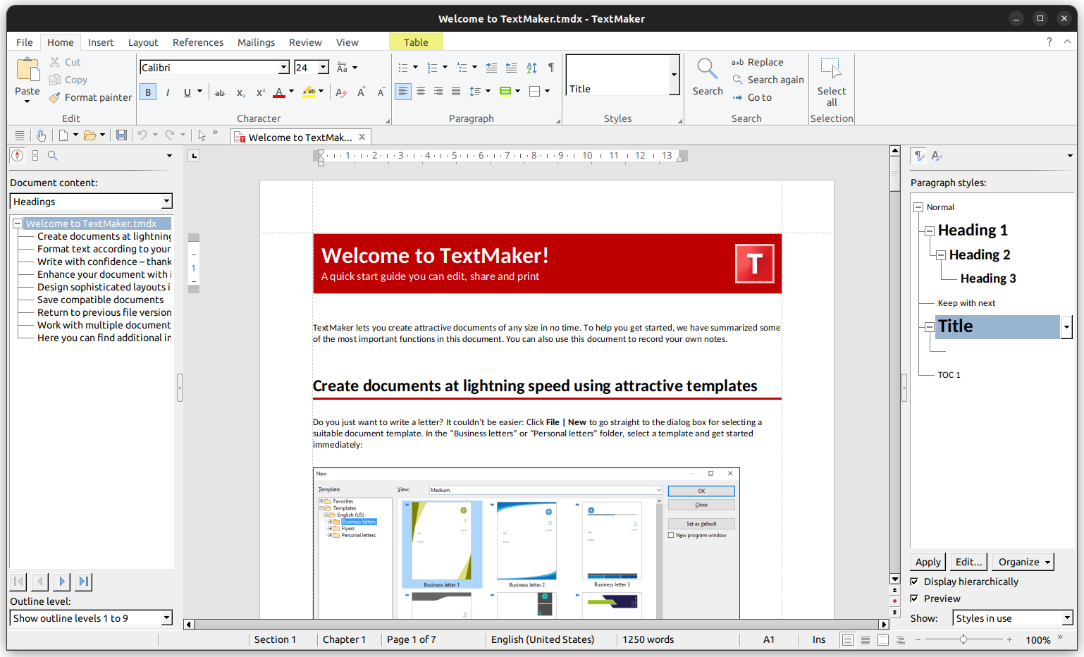Click the zoom slider handle

pos(963,639)
